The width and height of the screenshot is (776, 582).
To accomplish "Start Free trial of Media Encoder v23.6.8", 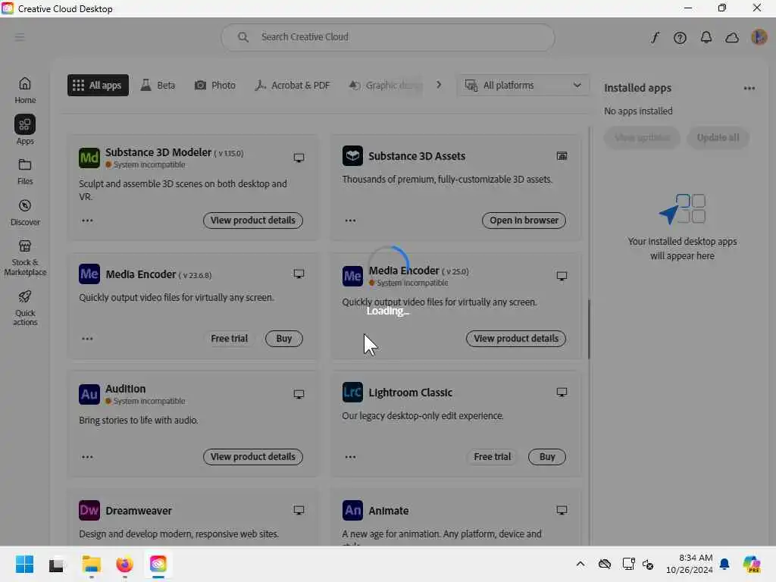I will [x=229, y=339].
